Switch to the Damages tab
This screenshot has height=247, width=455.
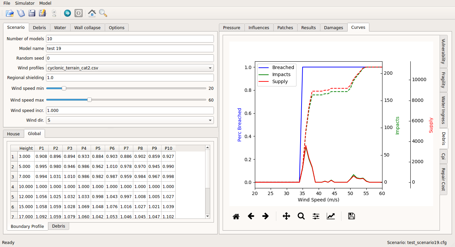point(333,27)
